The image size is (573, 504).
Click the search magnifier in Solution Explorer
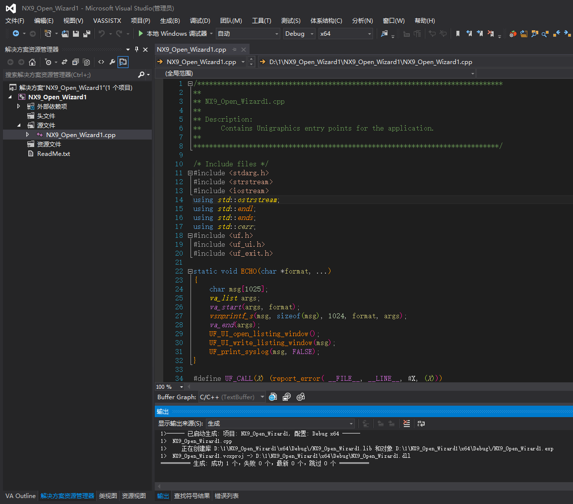coord(141,74)
